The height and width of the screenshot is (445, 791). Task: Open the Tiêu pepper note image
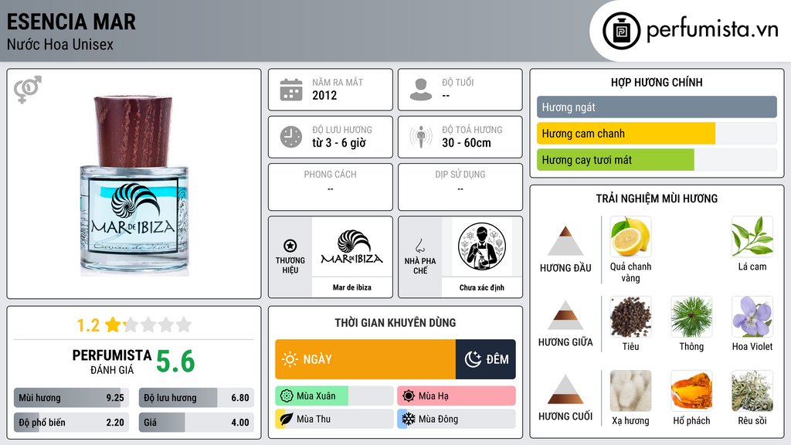pyautogui.click(x=630, y=317)
